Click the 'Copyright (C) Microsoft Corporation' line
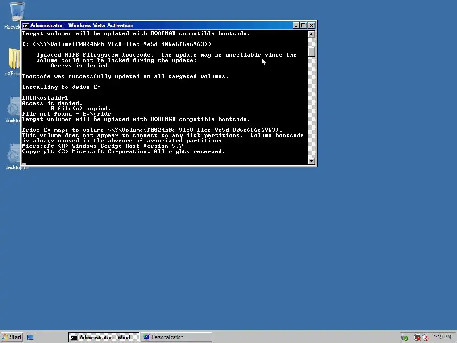Viewport: 457px width, 343px height. pyautogui.click(x=124, y=151)
